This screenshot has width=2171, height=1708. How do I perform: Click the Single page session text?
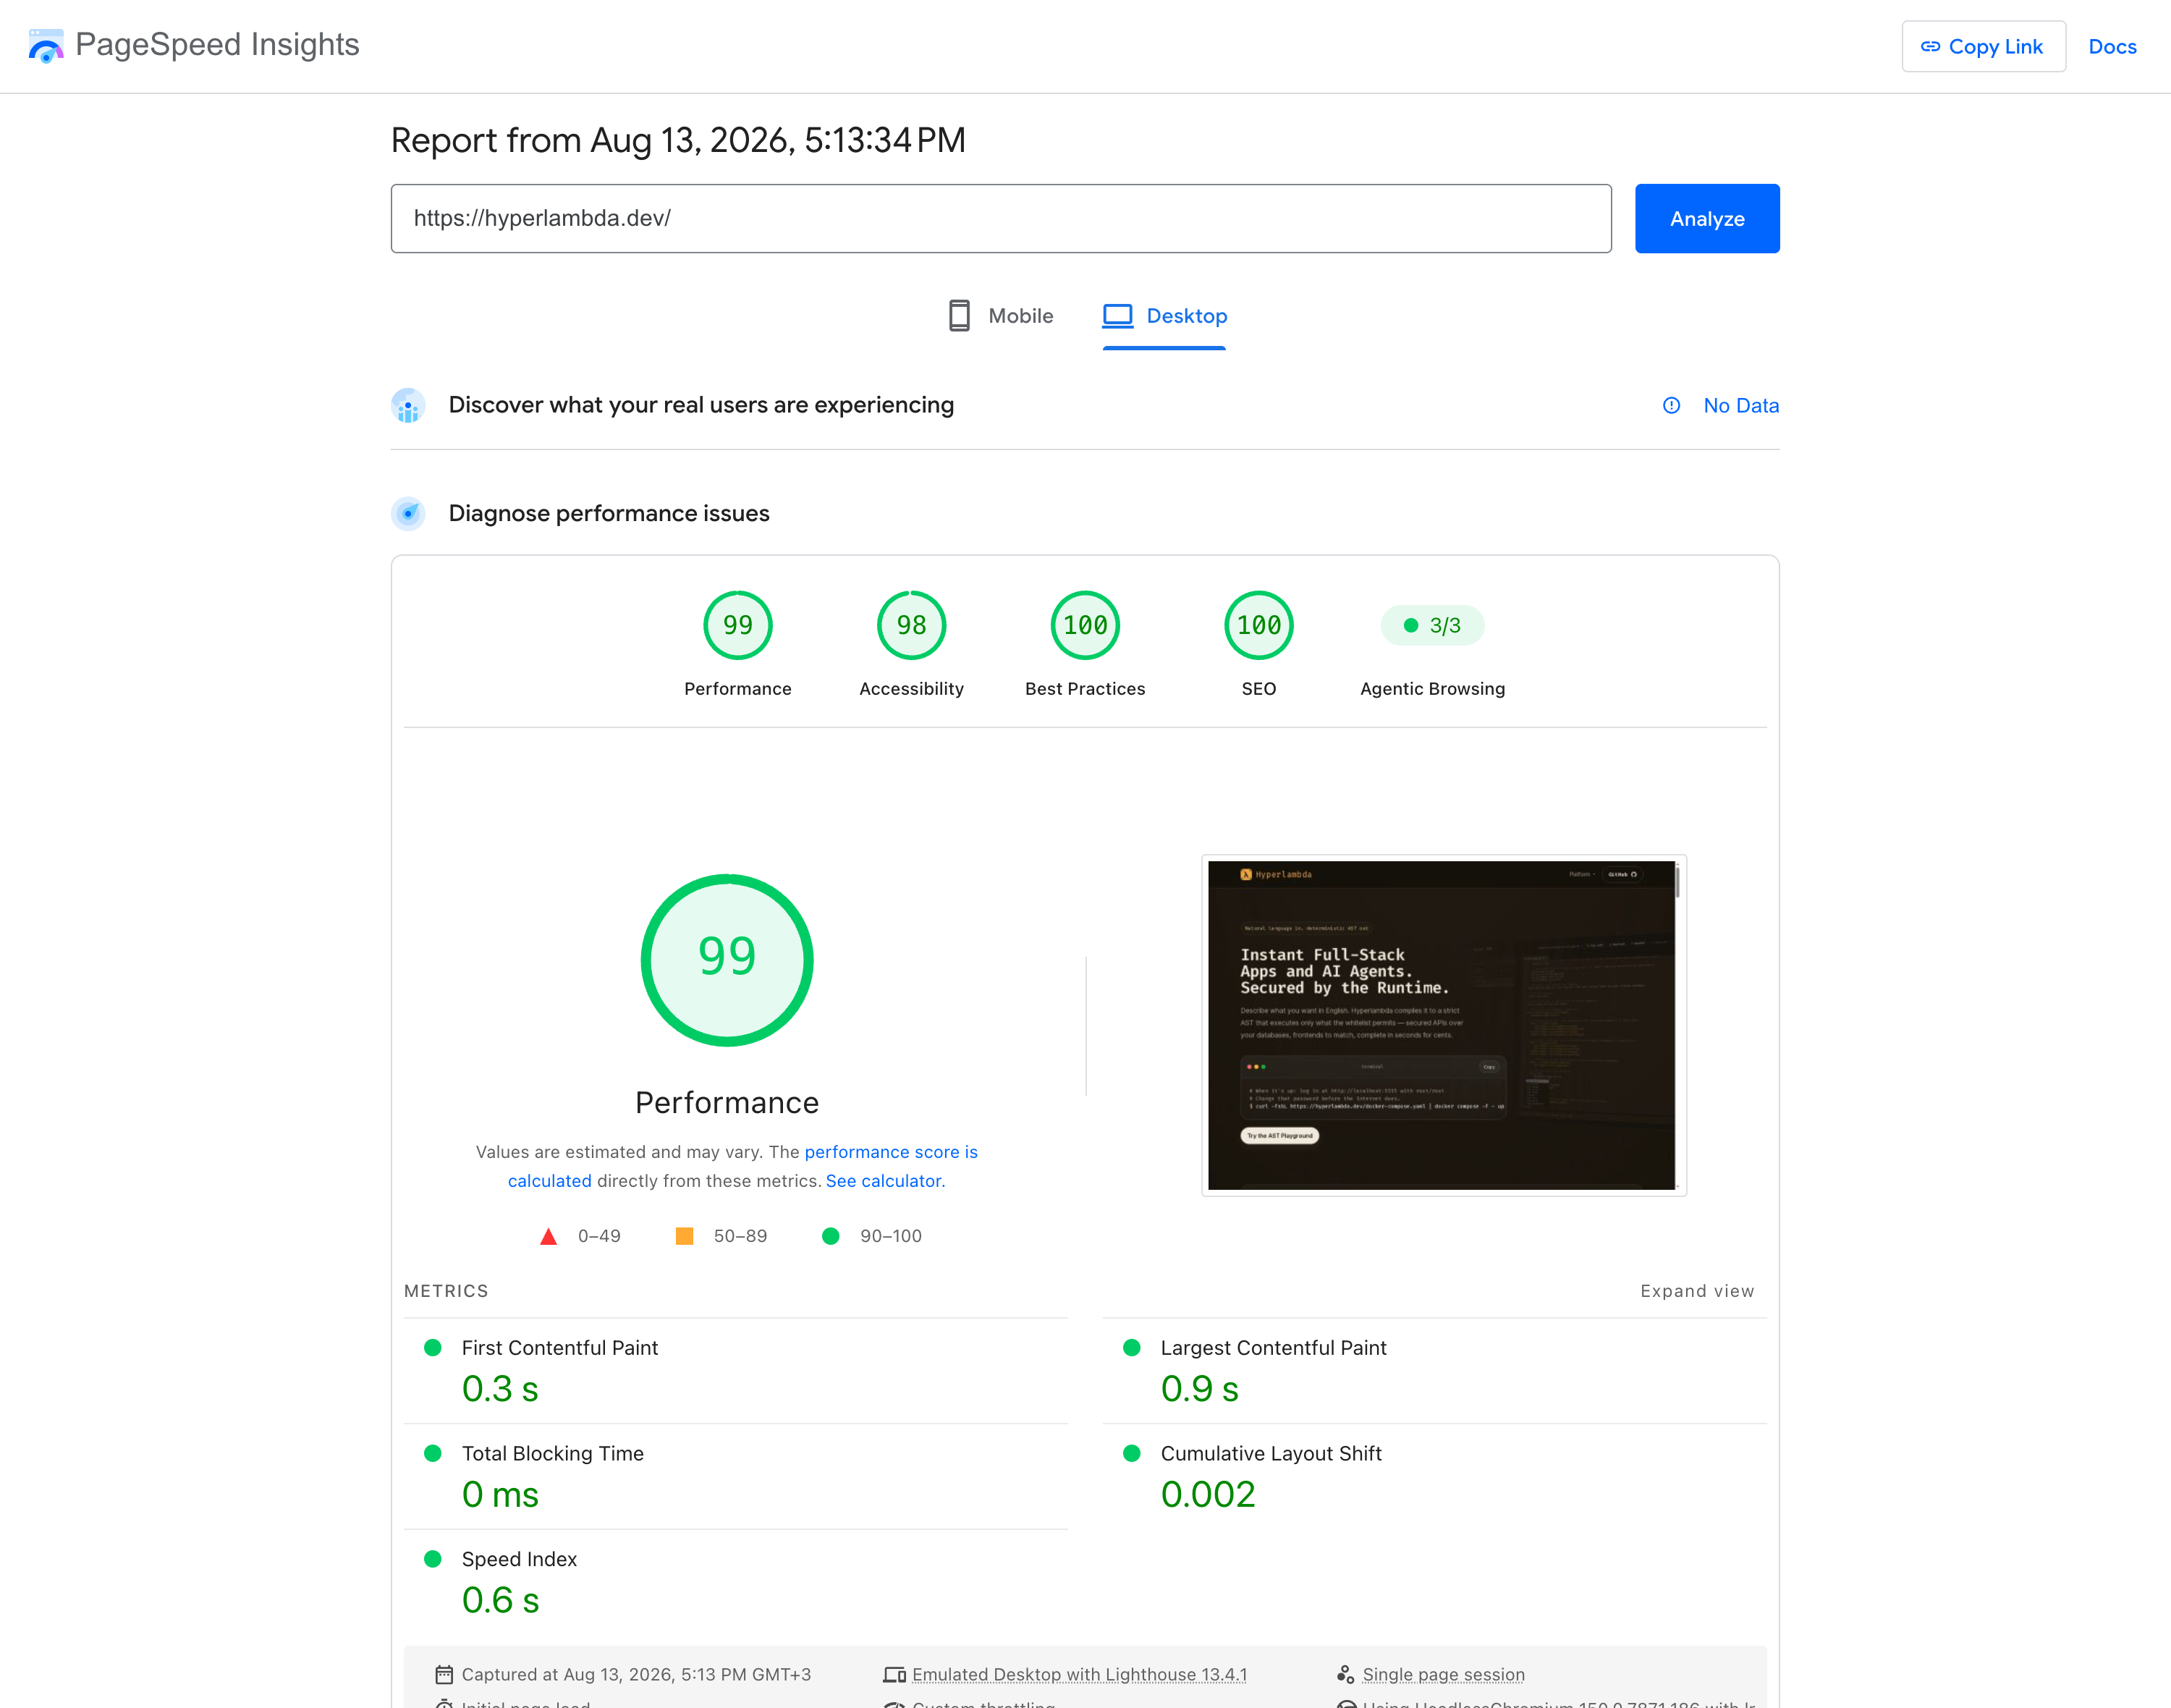pos(1443,1675)
